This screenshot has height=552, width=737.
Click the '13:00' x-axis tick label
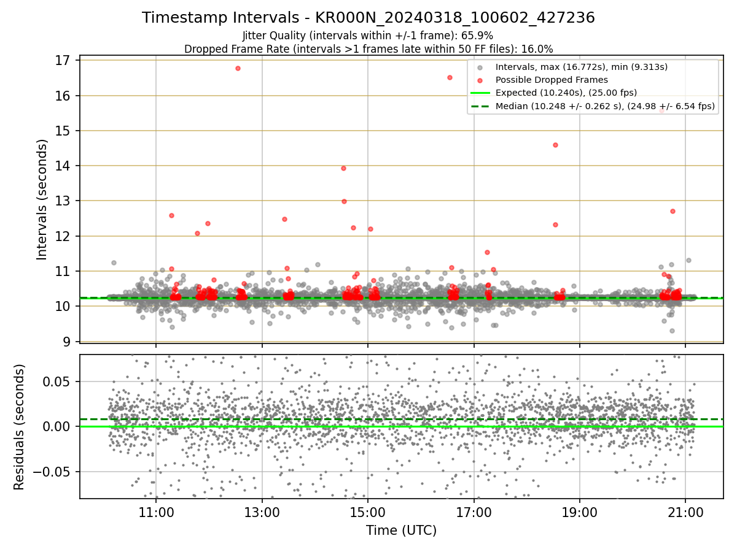pyautogui.click(x=262, y=513)
